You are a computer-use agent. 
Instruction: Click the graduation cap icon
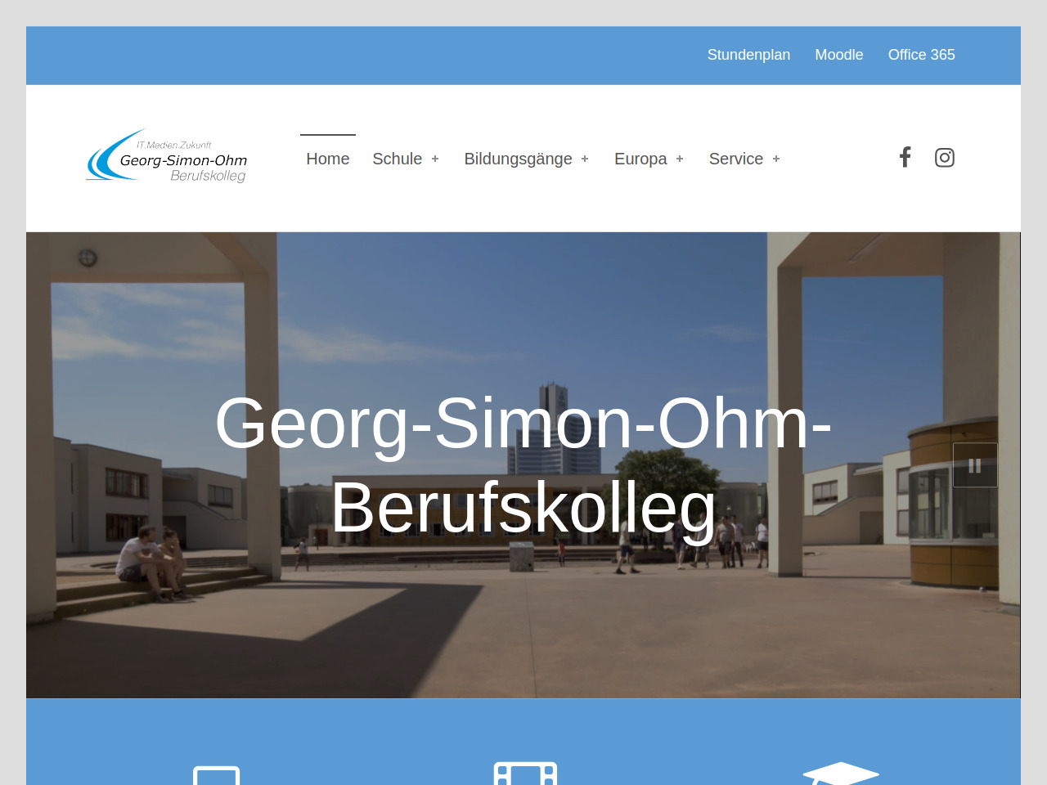(841, 774)
